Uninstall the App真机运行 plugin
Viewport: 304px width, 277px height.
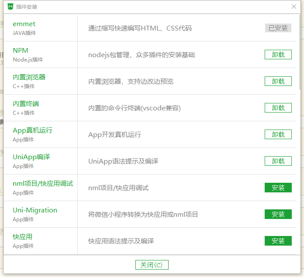tap(278, 134)
